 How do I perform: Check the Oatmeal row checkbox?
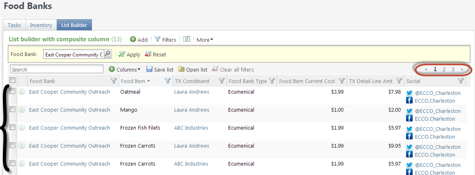(12, 92)
